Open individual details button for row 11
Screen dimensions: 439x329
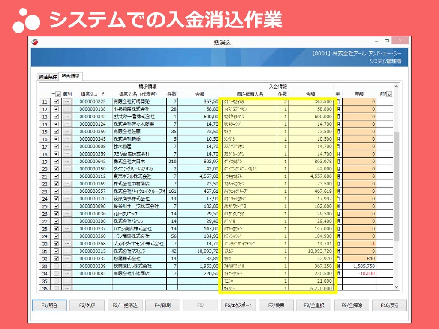[67, 102]
